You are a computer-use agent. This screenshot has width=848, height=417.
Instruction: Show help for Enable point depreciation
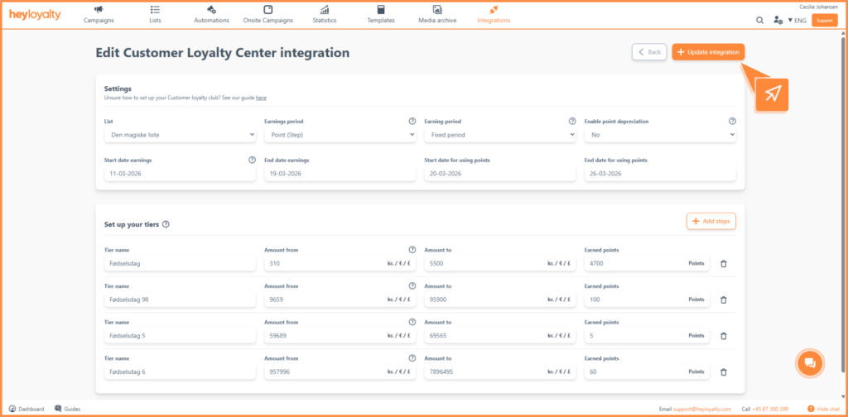click(732, 121)
